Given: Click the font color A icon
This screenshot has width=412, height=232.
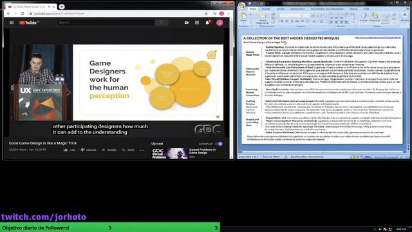Looking at the screenshot, I should 321,21.
